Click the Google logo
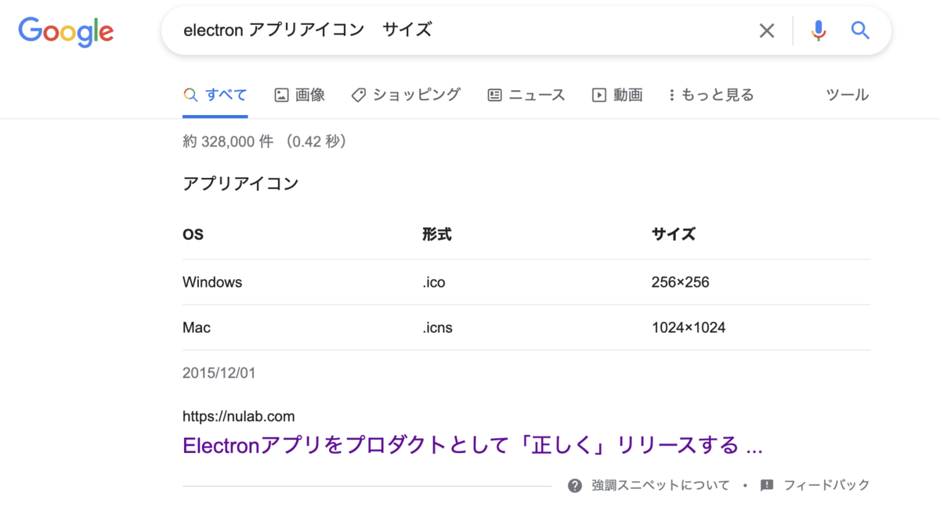 pyautogui.click(x=66, y=31)
